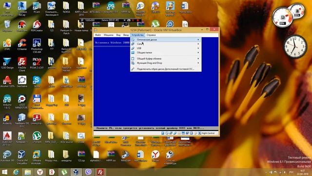Expand submenu arrow beside Сеть

[x=198, y=44]
